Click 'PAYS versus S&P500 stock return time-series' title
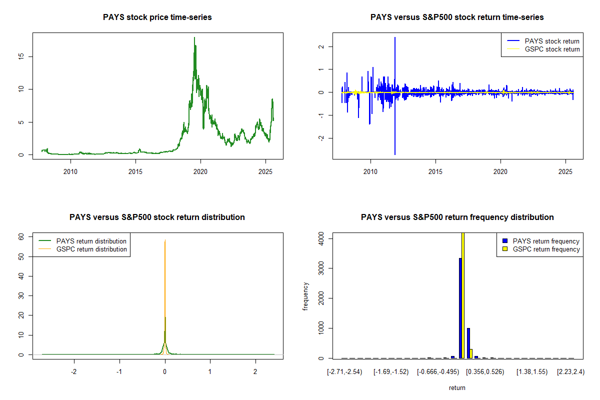This screenshot has height=400, width=600. pos(457,17)
